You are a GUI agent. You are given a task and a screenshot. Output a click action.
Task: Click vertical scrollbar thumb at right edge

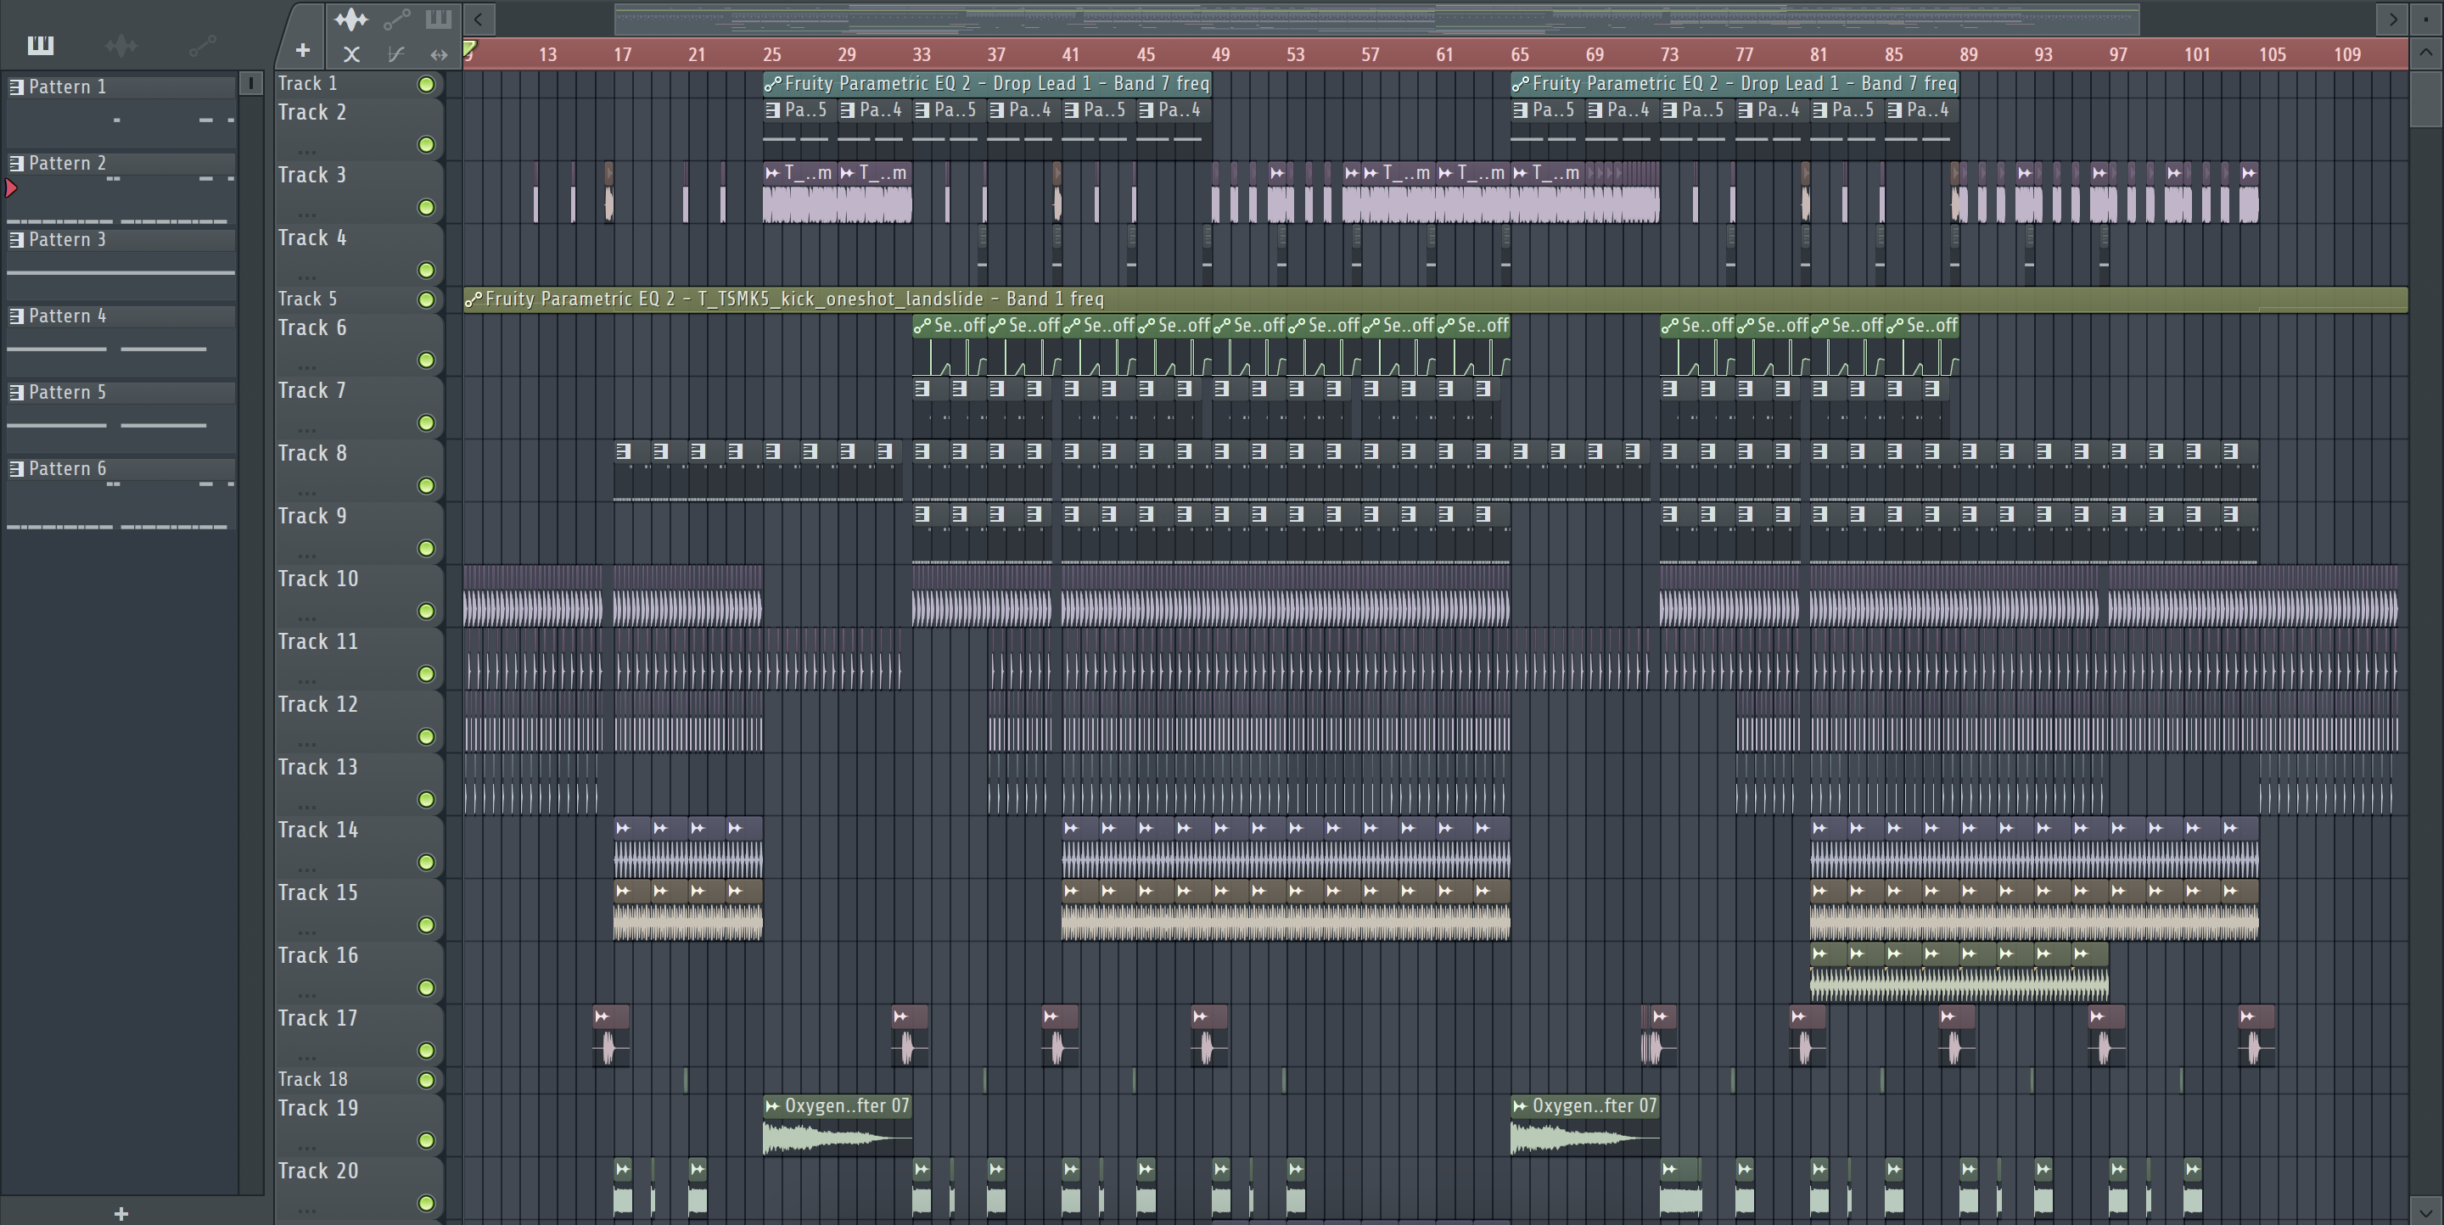(2426, 99)
